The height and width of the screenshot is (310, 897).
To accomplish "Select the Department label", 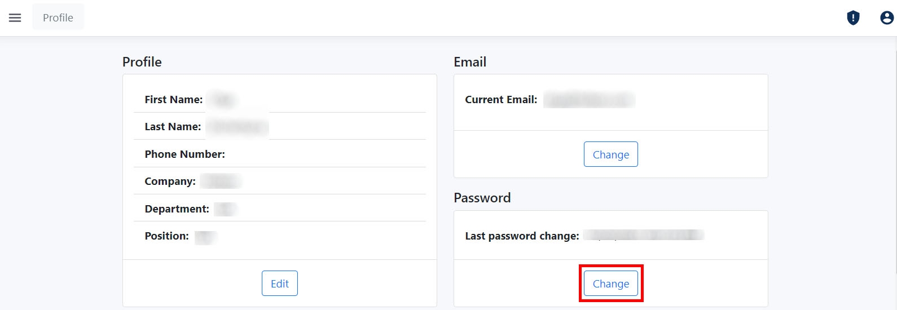I will pos(177,209).
